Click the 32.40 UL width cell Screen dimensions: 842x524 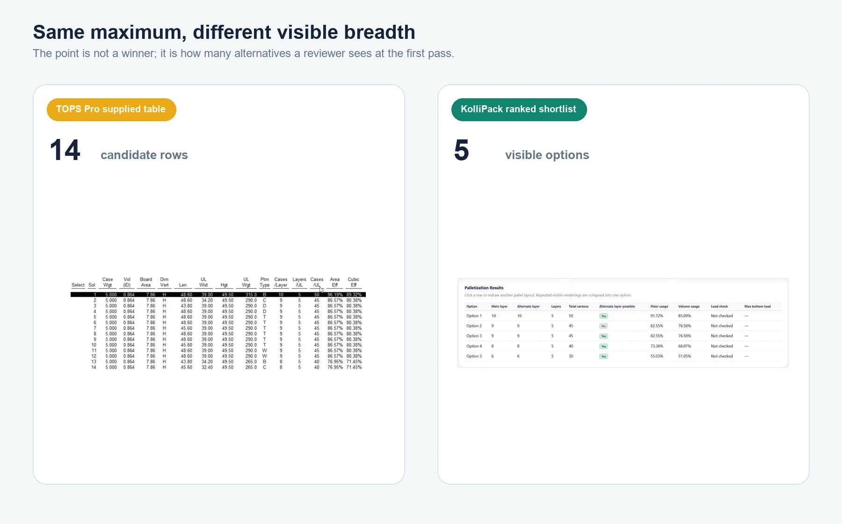[207, 368]
